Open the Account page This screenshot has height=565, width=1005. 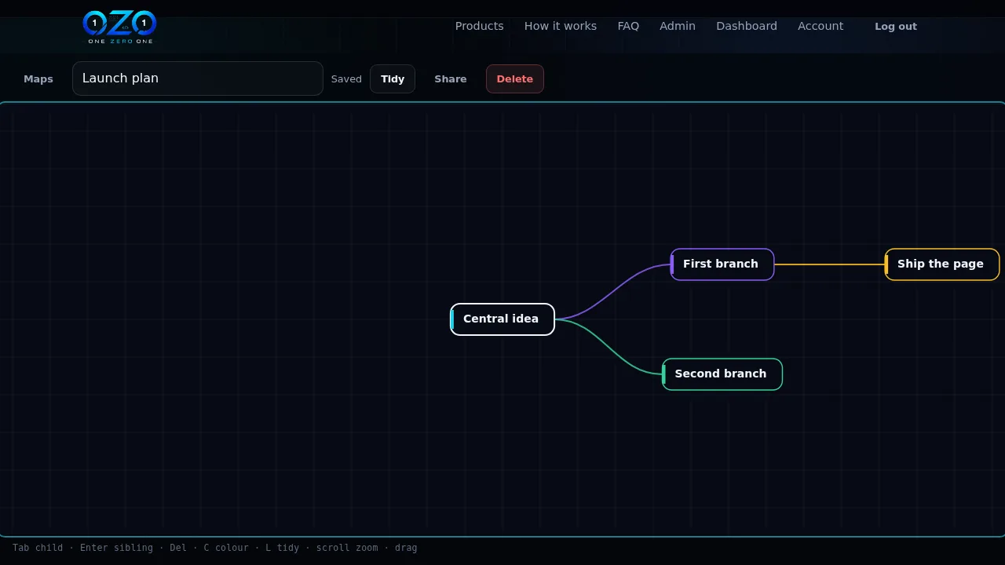pyautogui.click(x=820, y=26)
